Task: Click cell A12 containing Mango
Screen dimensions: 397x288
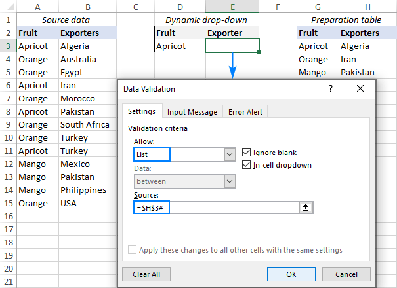Action: (37, 164)
